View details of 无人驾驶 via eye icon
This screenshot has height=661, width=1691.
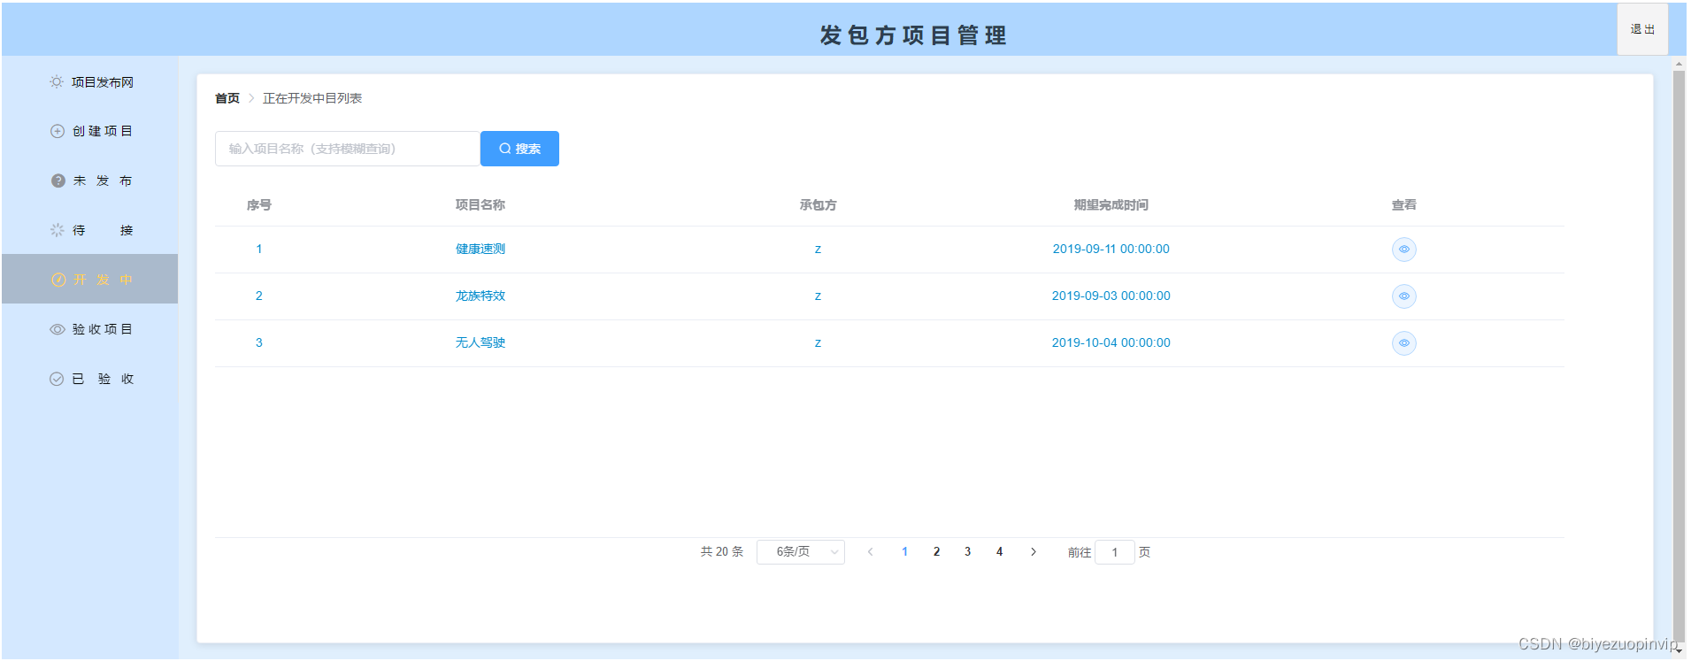click(1403, 343)
